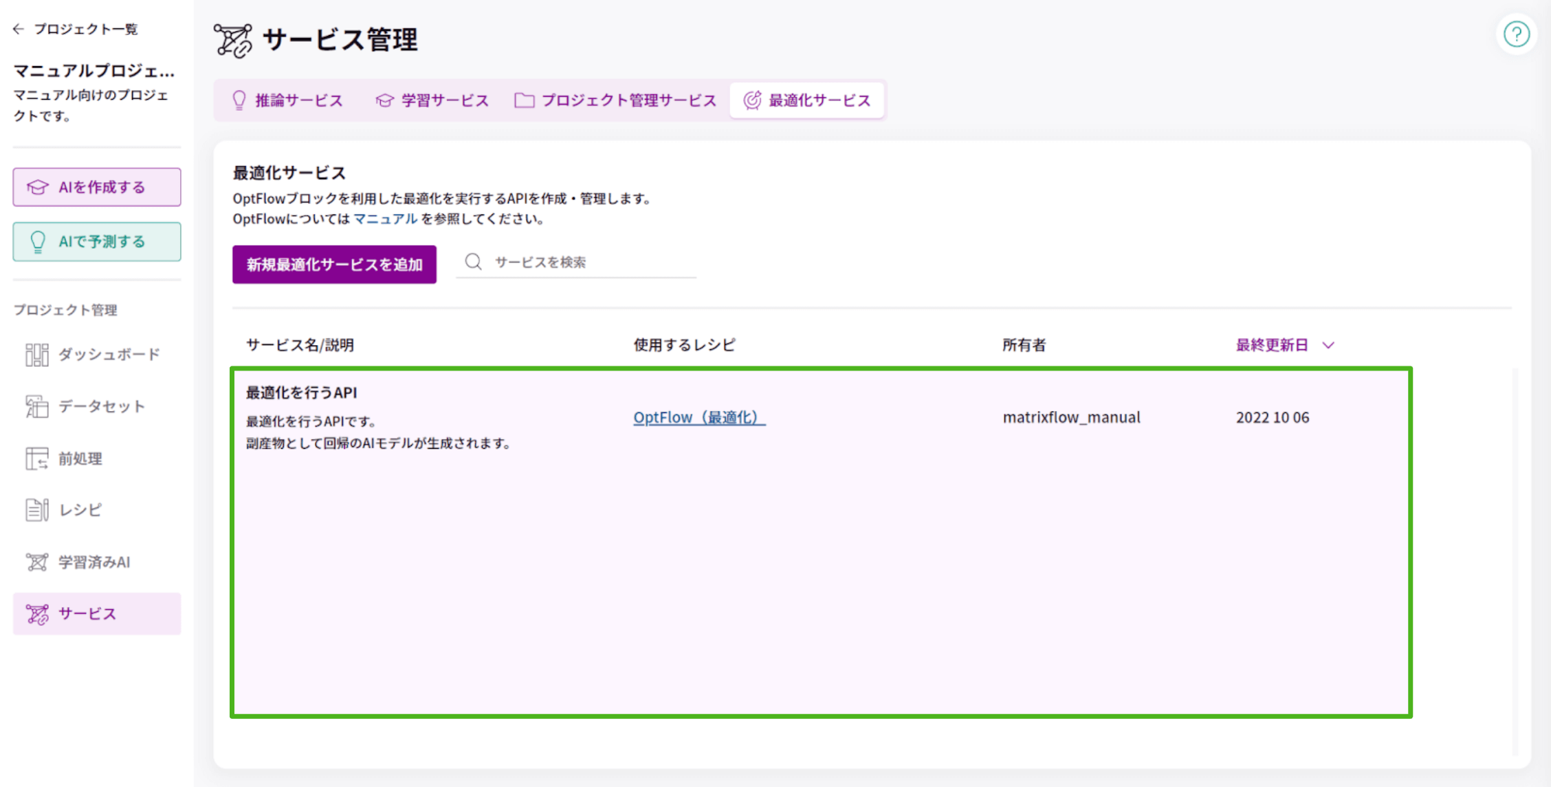Select the データセット icon in sidebar
Image resolution: width=1551 pixels, height=787 pixels.
38,406
